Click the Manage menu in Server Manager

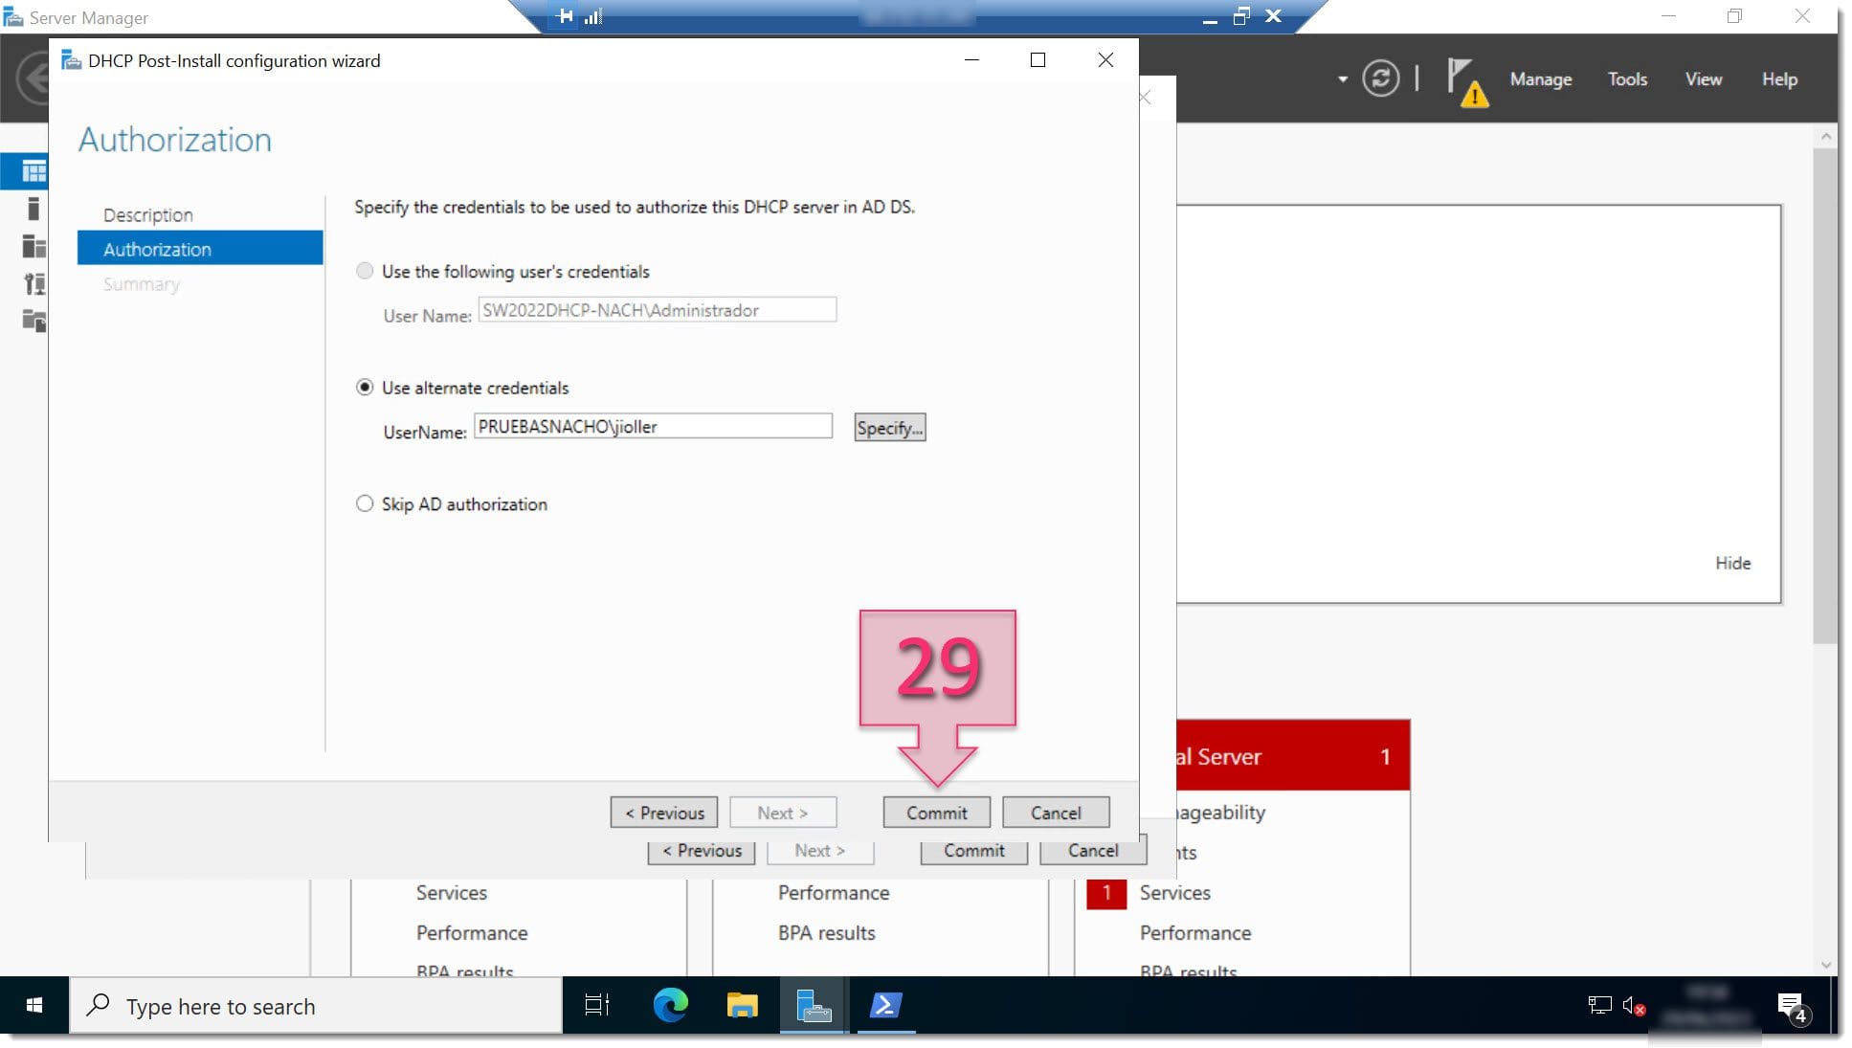(1538, 78)
